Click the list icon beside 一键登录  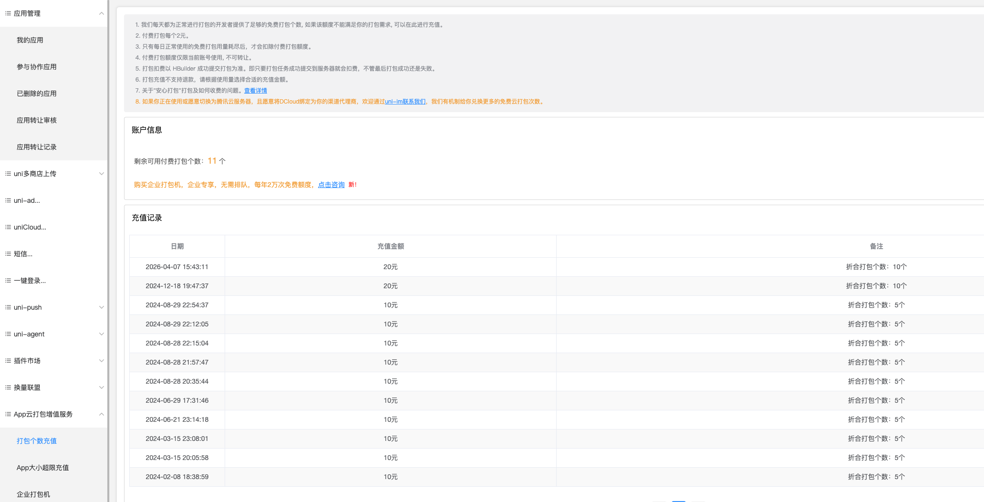(x=8, y=281)
